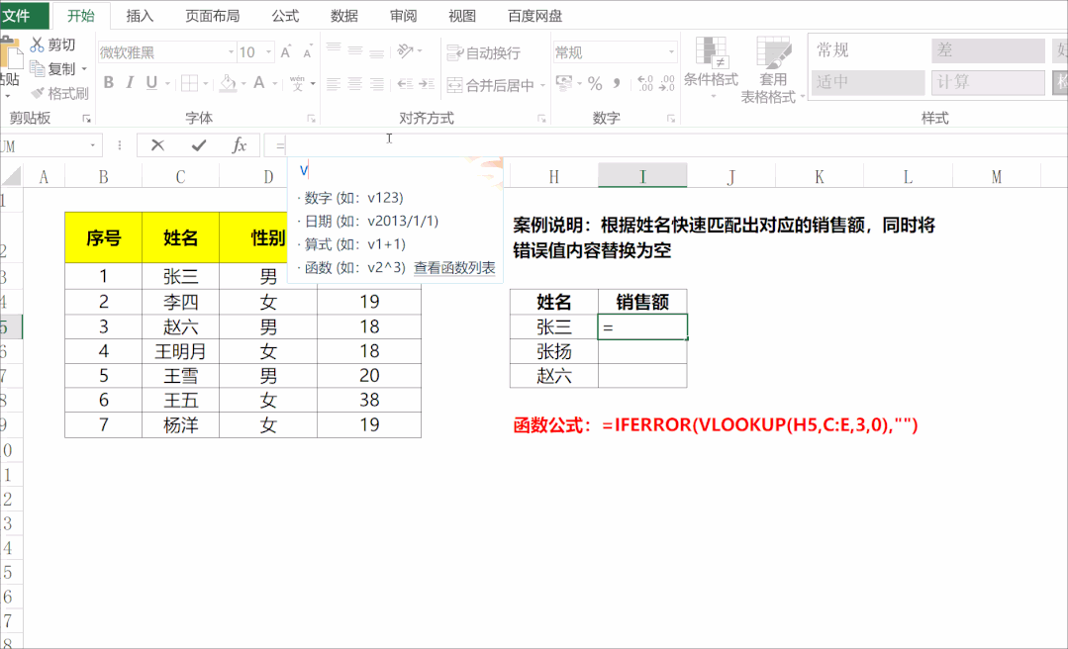Image resolution: width=1068 pixels, height=649 pixels.
Task: Click the select-all corner triangle
Action: (x=12, y=176)
